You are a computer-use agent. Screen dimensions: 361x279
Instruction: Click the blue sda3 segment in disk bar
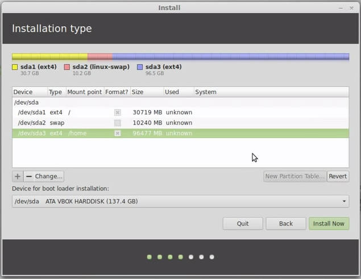click(230, 57)
